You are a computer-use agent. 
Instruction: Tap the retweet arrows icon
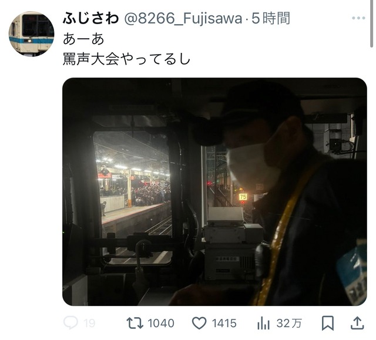point(135,323)
